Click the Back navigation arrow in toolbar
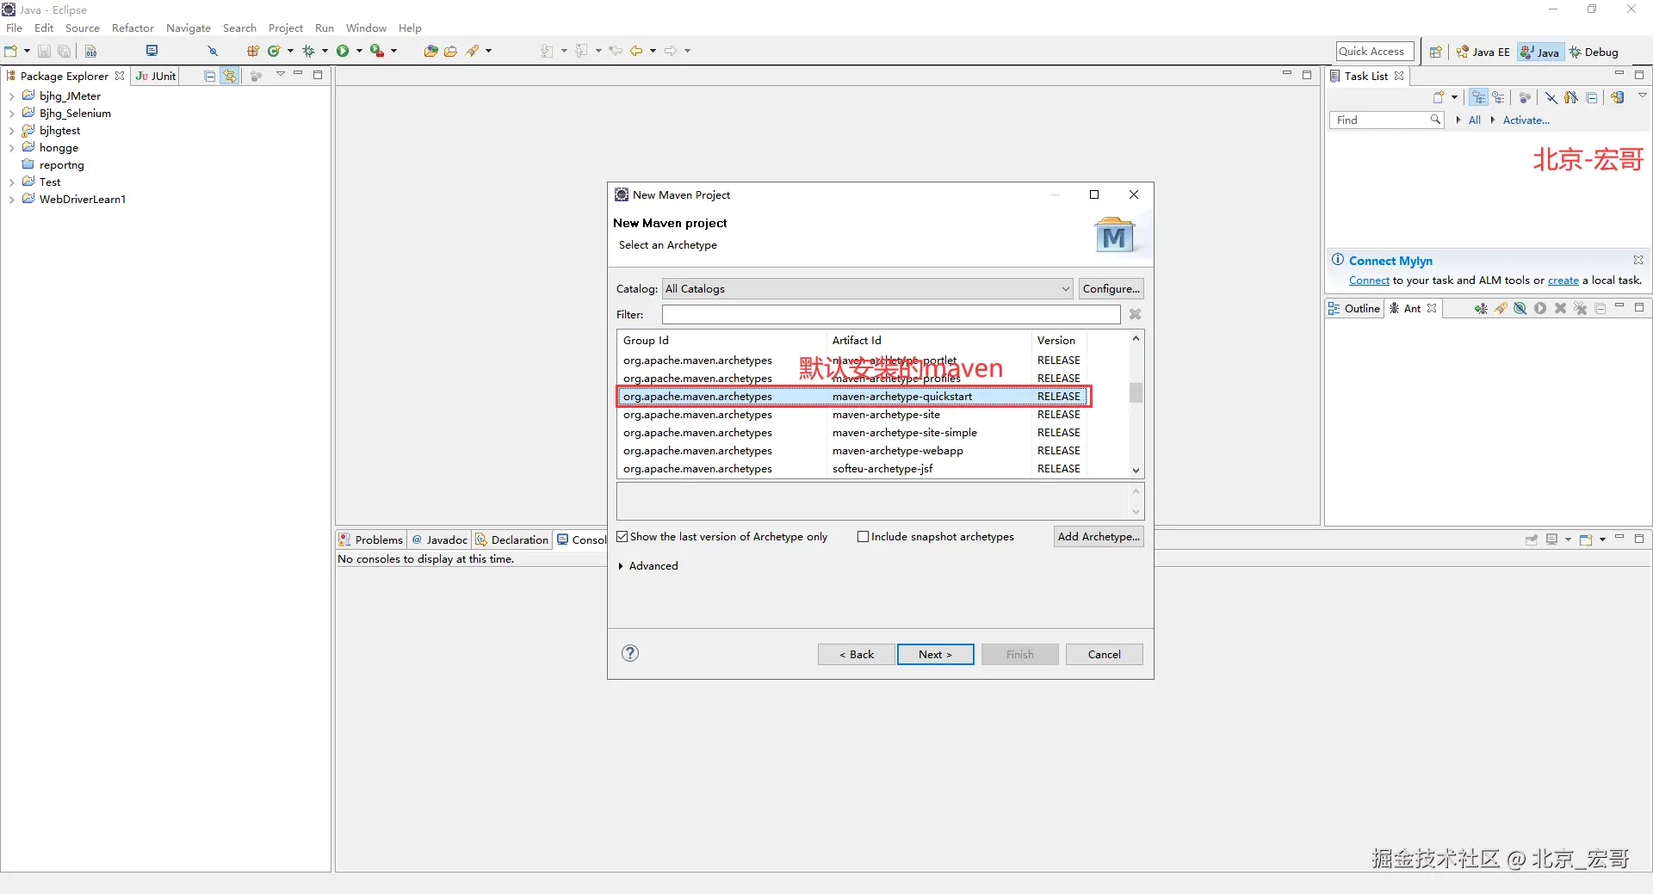Image resolution: width=1653 pixels, height=894 pixels. click(636, 51)
